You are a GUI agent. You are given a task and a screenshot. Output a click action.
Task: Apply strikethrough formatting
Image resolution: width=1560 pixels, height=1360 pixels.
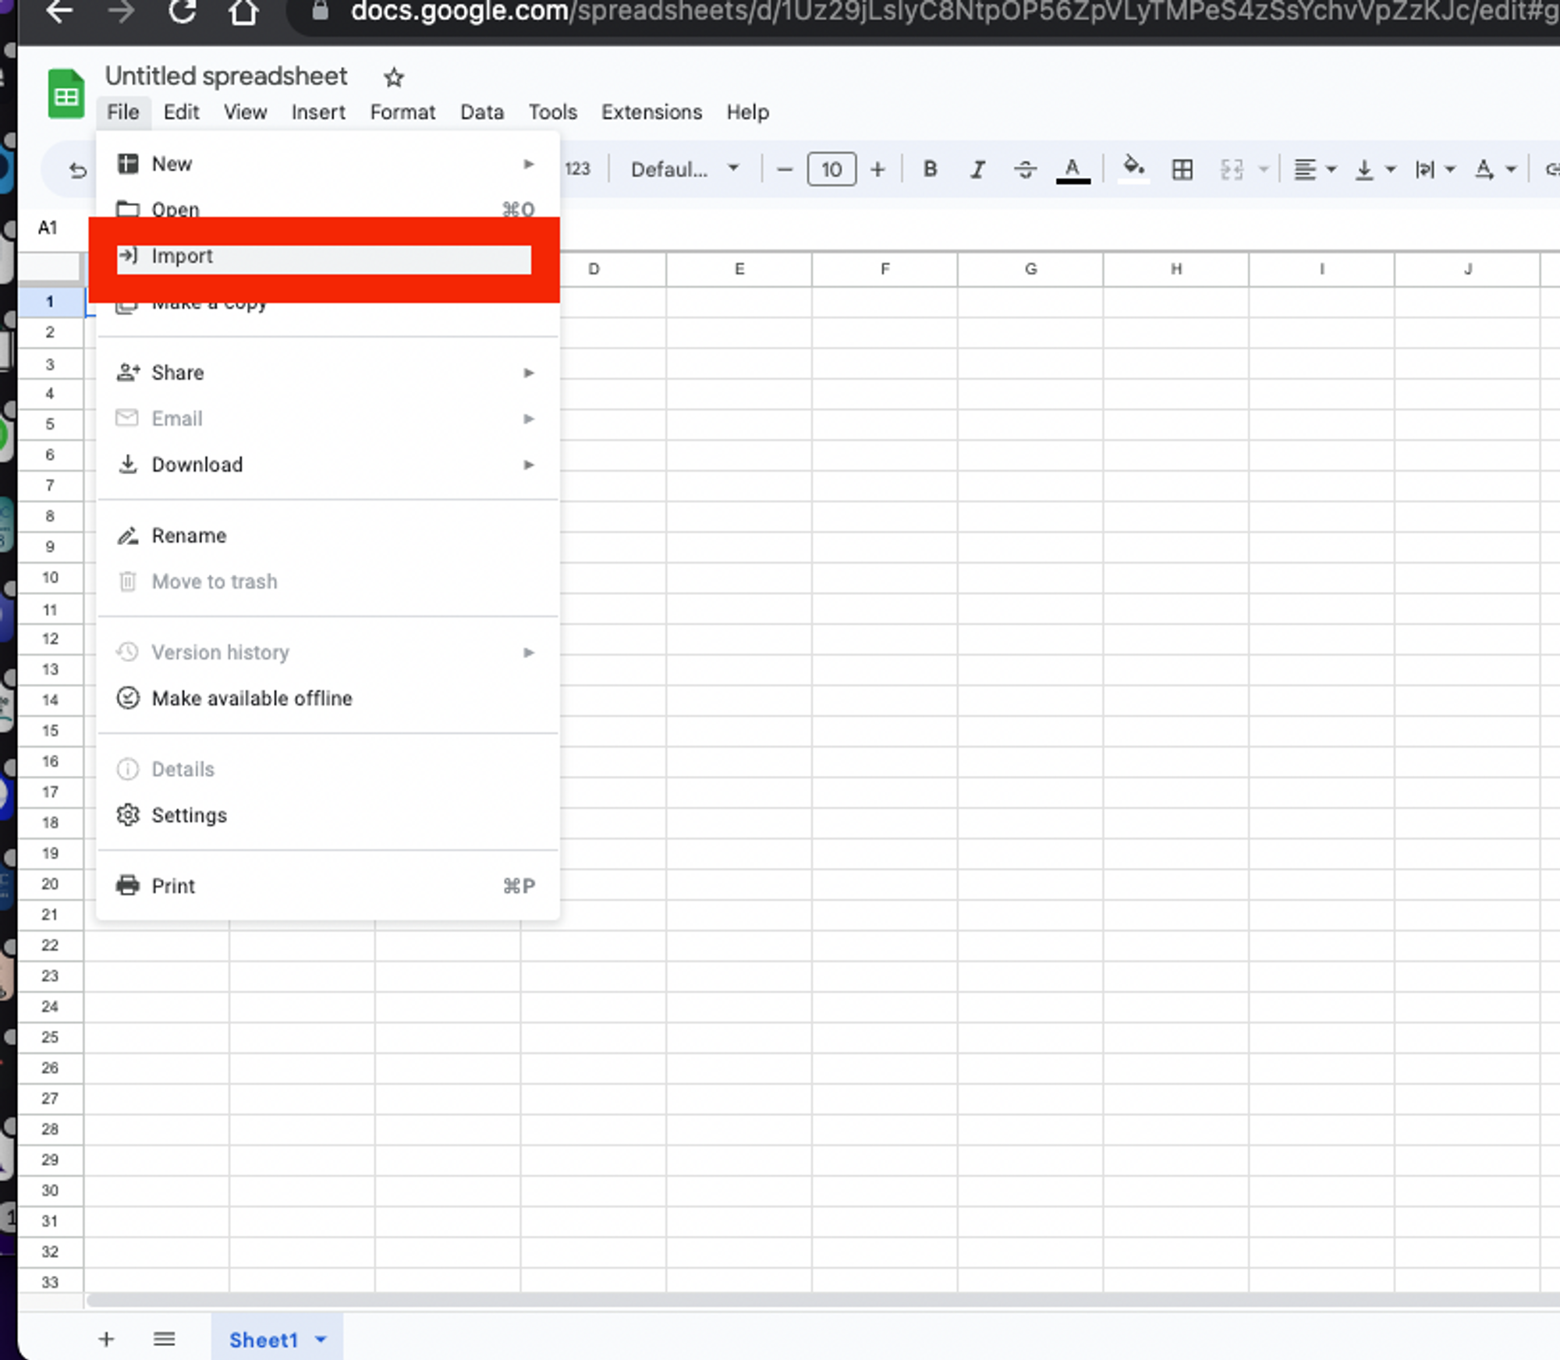(x=1024, y=169)
